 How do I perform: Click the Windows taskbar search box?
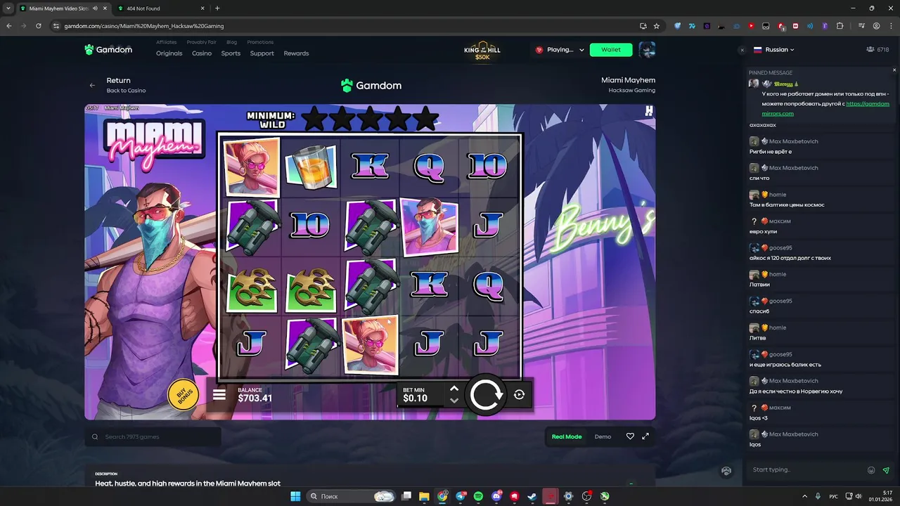click(352, 496)
